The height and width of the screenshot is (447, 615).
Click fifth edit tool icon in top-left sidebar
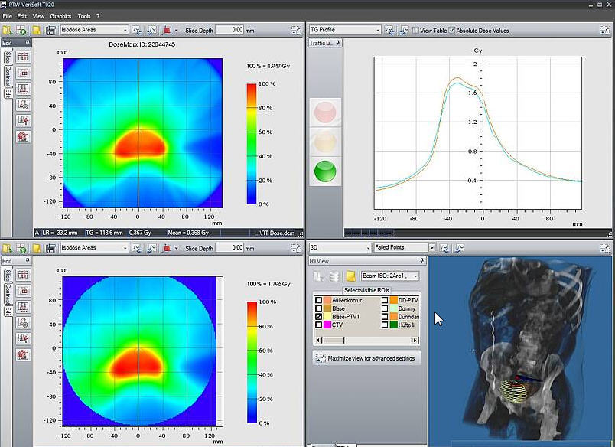coord(23,120)
